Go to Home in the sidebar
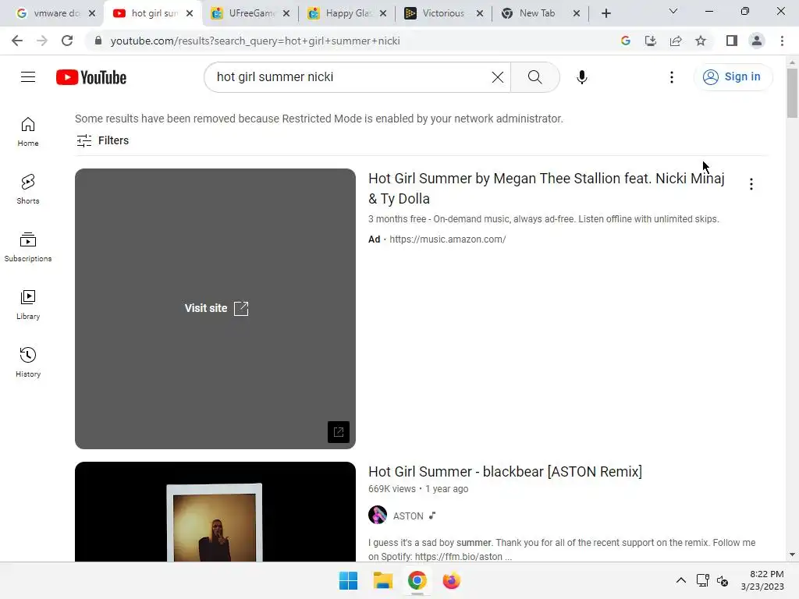 click(x=28, y=132)
